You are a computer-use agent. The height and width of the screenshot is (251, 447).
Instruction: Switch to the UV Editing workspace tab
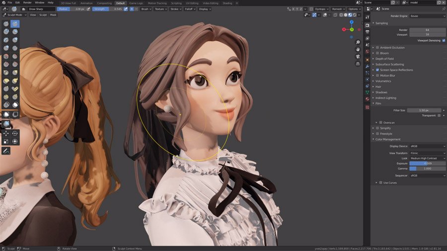click(x=192, y=3)
